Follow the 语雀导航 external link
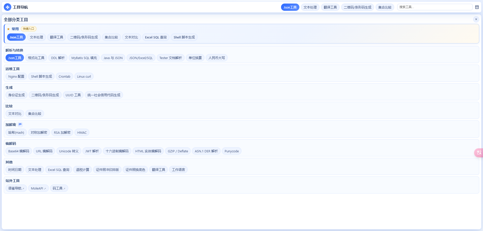483x231 pixels. pyautogui.click(x=16, y=188)
